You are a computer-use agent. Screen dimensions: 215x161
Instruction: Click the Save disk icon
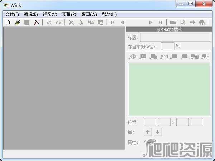coord(27,22)
